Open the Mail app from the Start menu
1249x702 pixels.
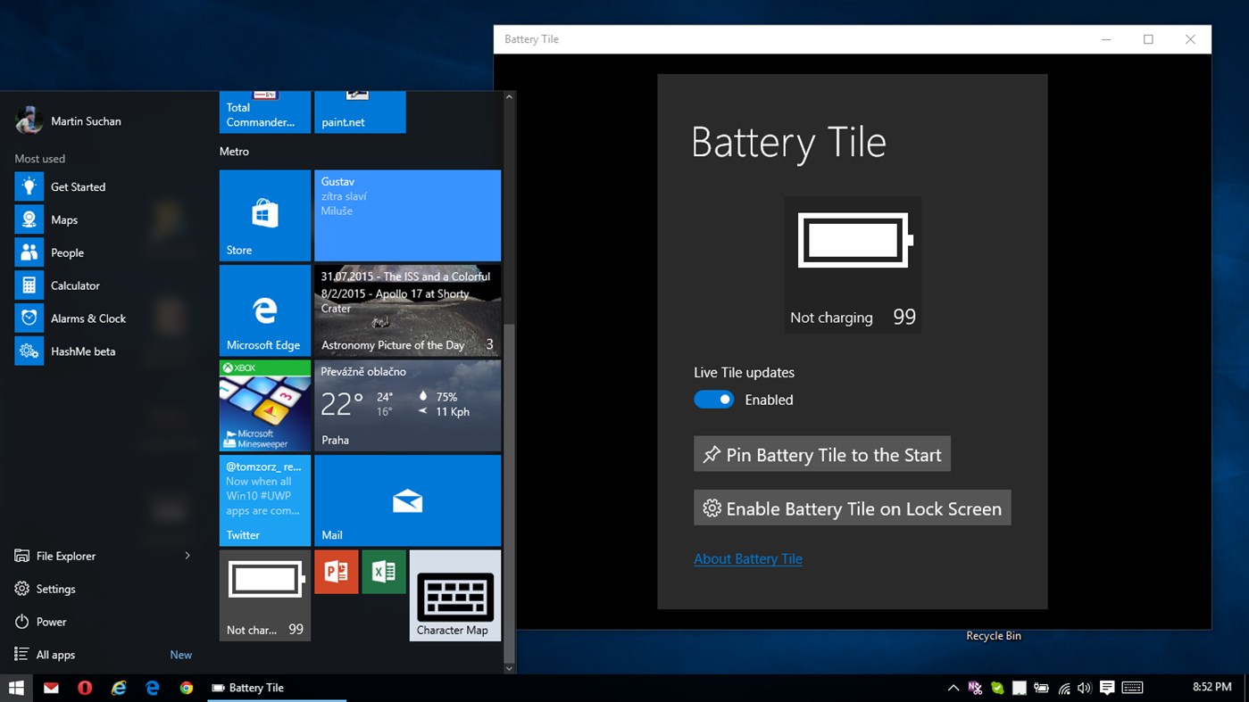(407, 500)
